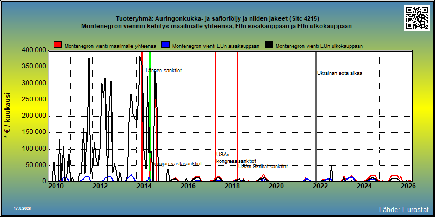Click the 'Venäjän vastasanktiot' annotation label

coord(177,164)
